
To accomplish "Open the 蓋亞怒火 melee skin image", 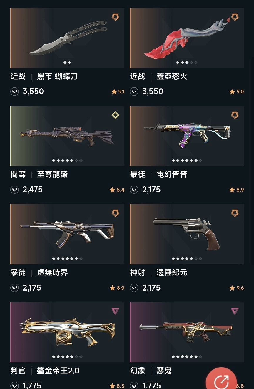I will click(x=187, y=38).
